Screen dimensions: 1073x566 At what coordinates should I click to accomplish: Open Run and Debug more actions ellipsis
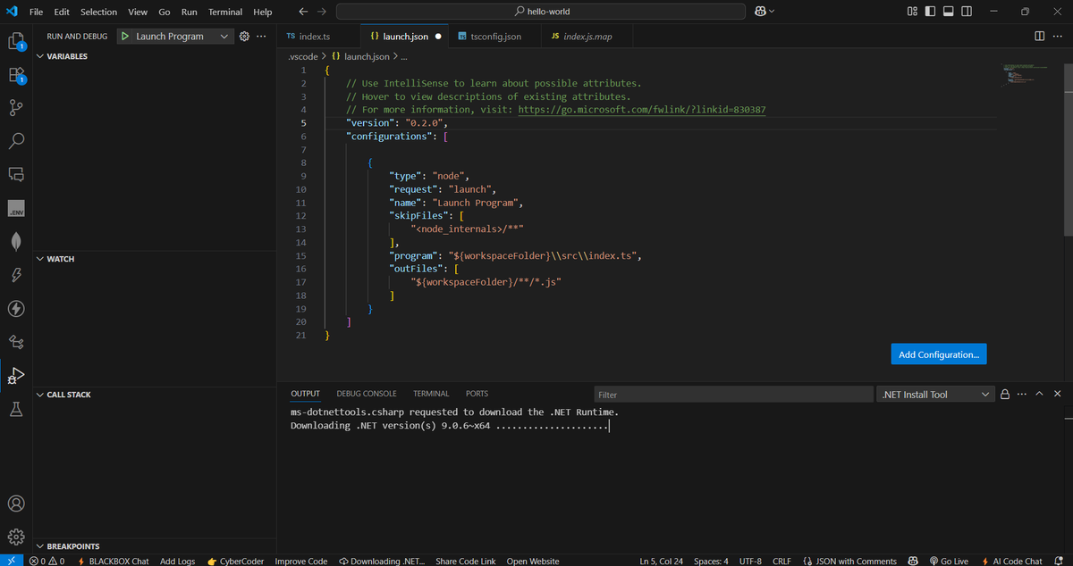pyautogui.click(x=261, y=37)
